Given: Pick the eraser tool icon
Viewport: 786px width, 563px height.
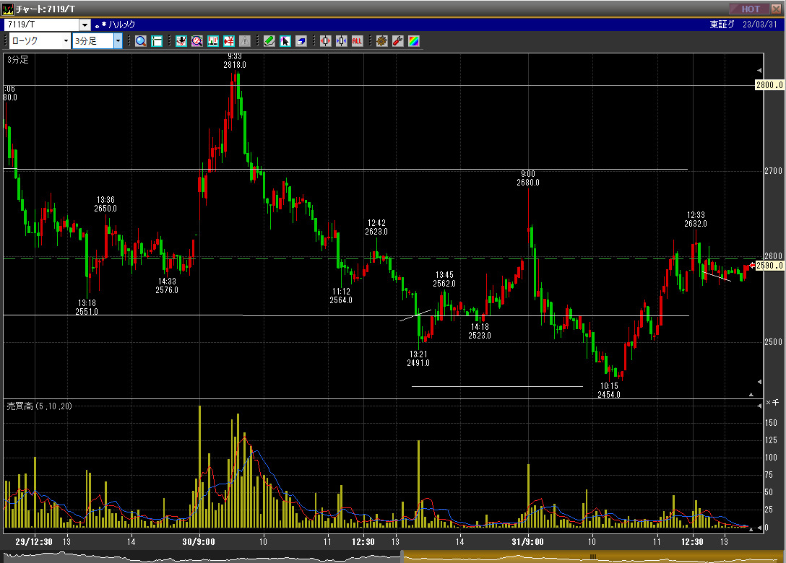Looking at the screenshot, I should (301, 41).
